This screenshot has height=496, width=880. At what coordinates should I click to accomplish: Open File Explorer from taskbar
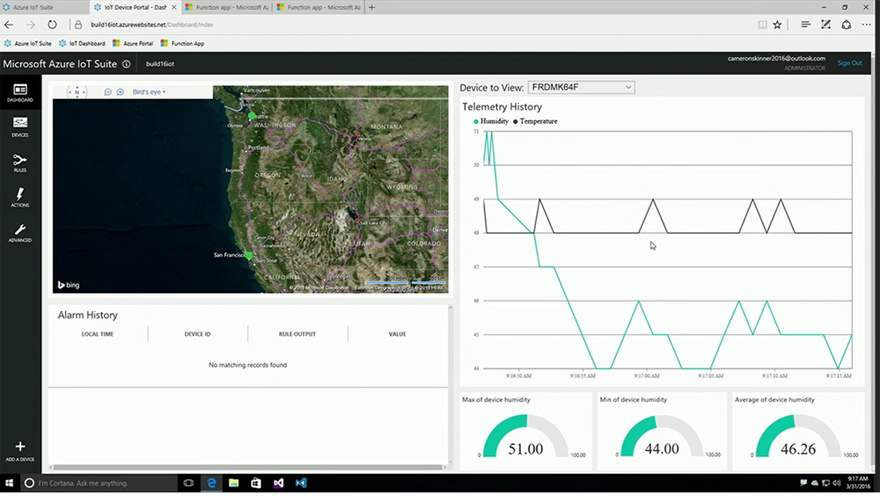pyautogui.click(x=234, y=483)
